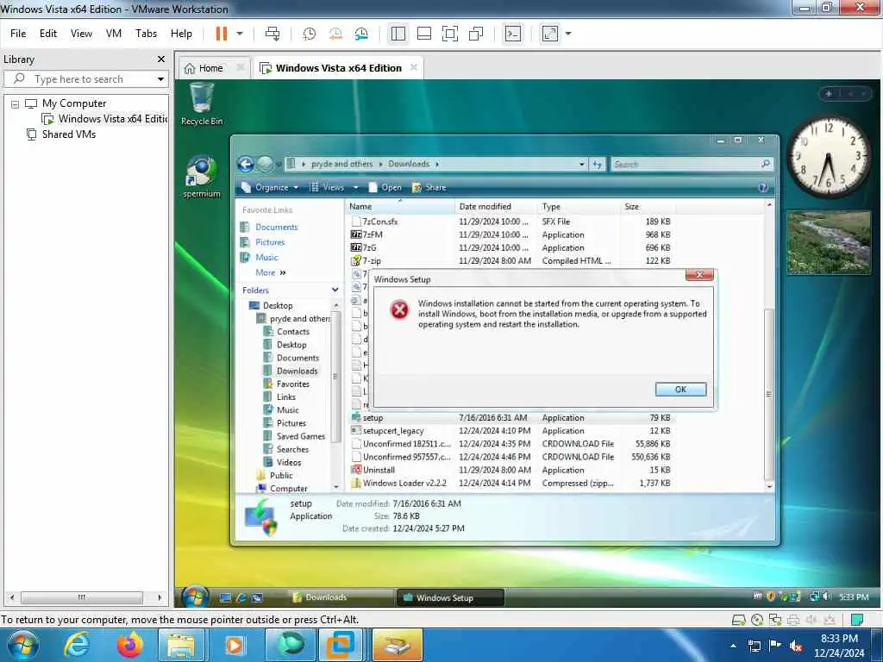
Task: Select the setupcert_legacy file row
Action: pyautogui.click(x=510, y=431)
